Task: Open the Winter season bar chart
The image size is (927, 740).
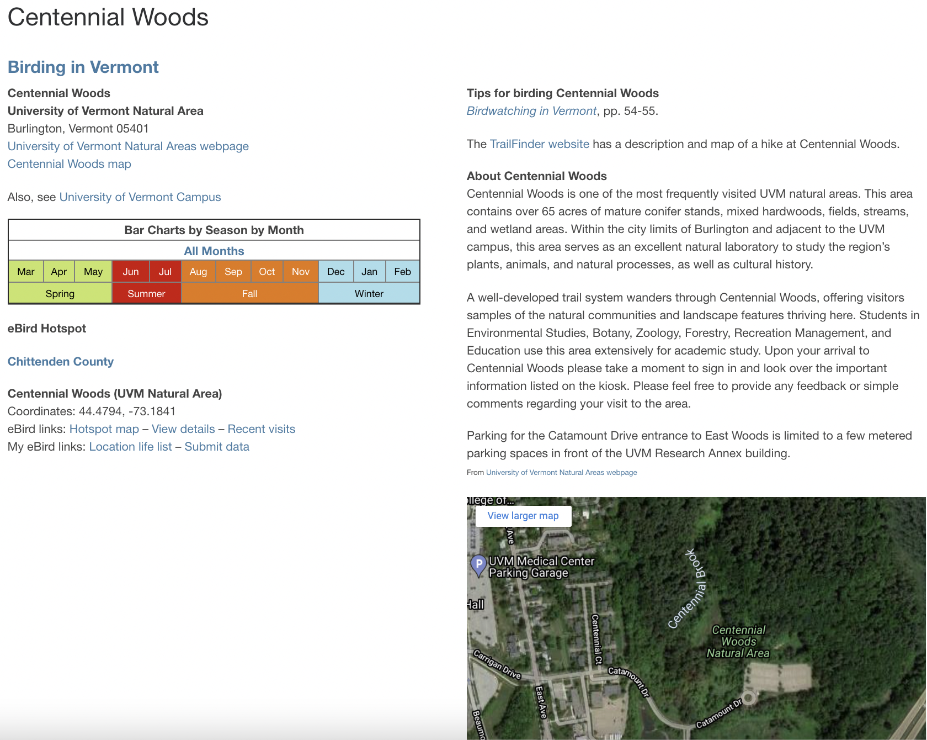Action: point(369,294)
